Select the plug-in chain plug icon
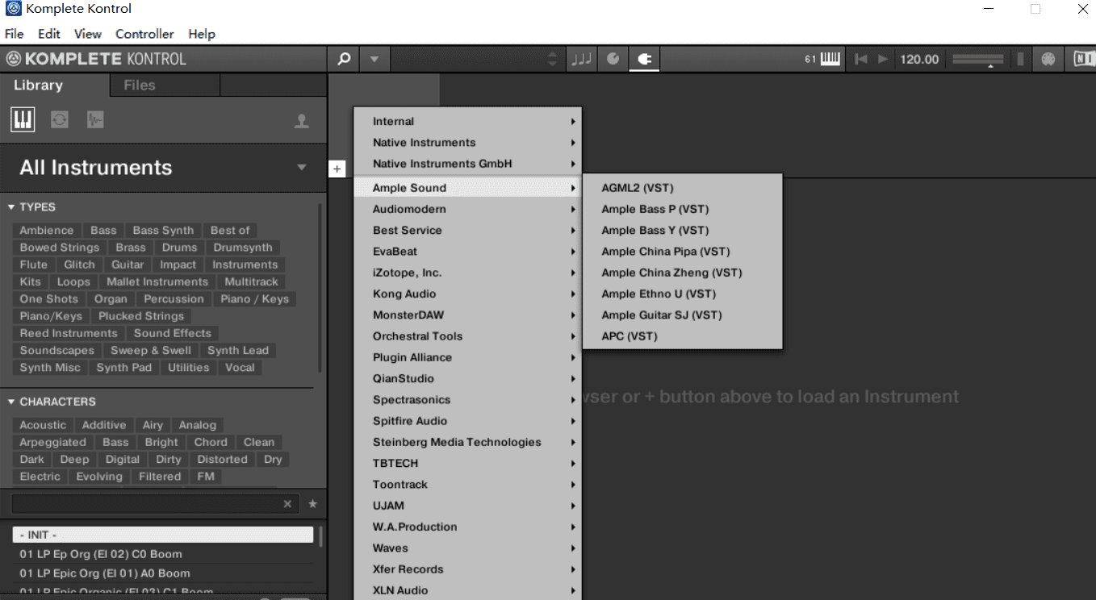 644,59
